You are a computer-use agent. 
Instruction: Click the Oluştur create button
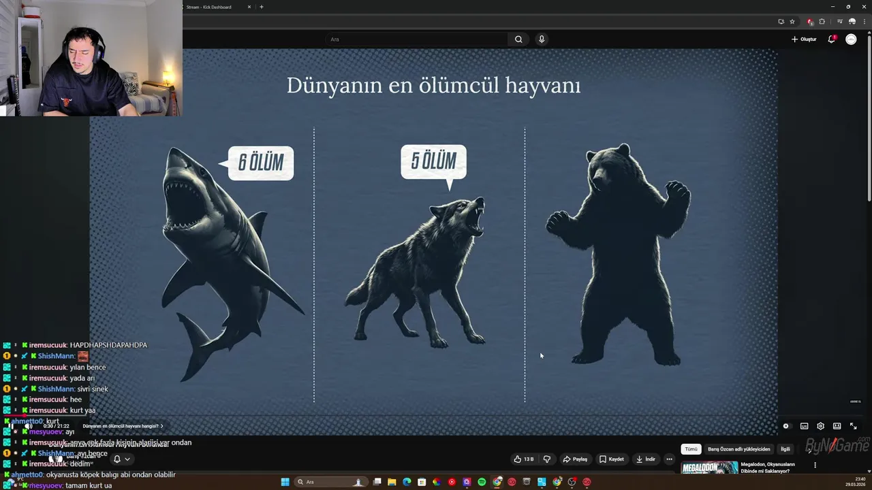804,39
